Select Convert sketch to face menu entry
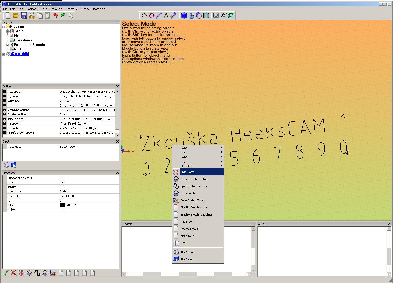This screenshot has width=393, height=283. pos(194,179)
